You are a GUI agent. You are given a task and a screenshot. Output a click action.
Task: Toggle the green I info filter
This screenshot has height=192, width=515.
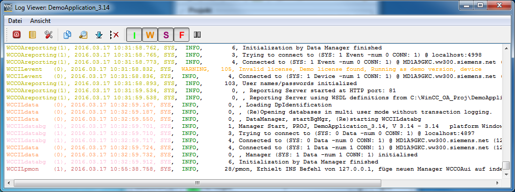click(x=134, y=35)
